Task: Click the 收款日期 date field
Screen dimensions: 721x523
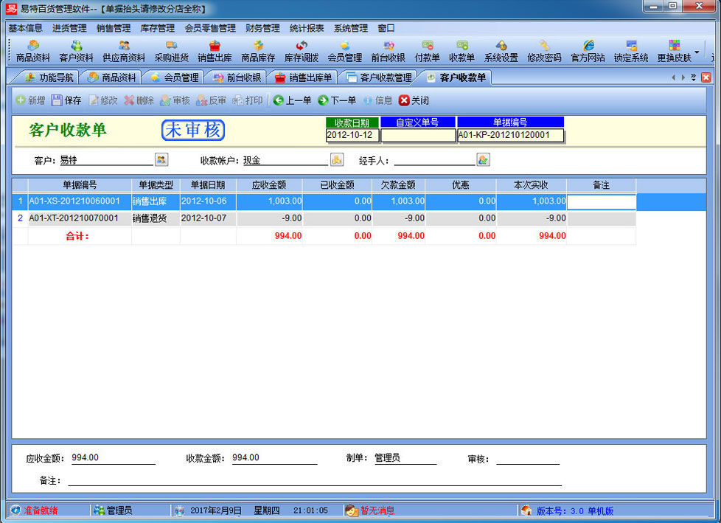Action: point(352,136)
